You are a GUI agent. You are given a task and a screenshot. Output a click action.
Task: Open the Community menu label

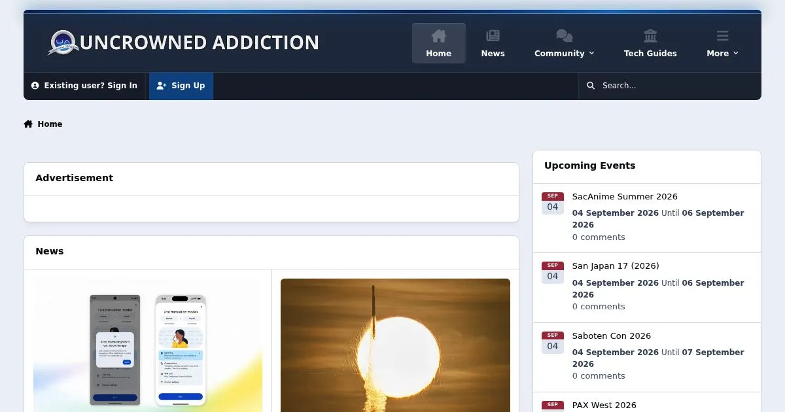point(559,54)
